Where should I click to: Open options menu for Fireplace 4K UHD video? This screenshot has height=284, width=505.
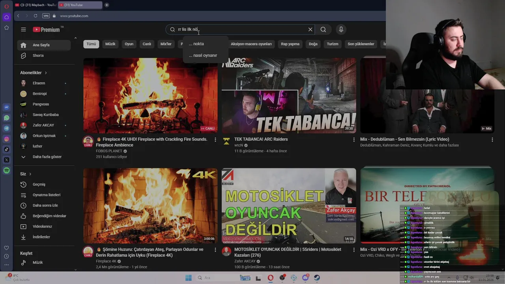tap(215, 140)
